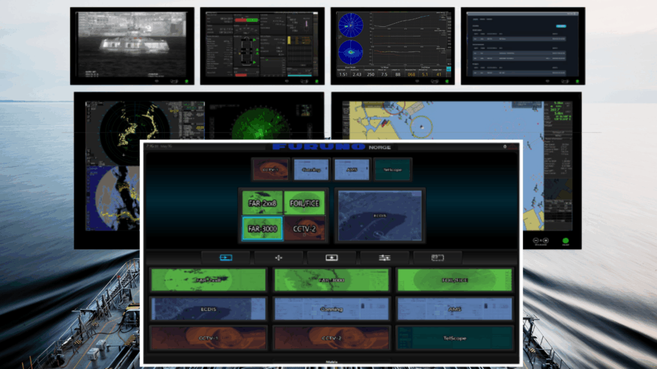The height and width of the screenshot is (369, 657).
Task: Click the rightmost window layout toolbar icon
Action: [438, 258]
